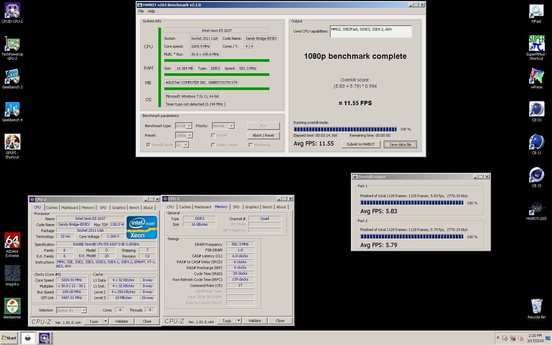Launch SuperPiMod shortcut icon

click(537, 48)
